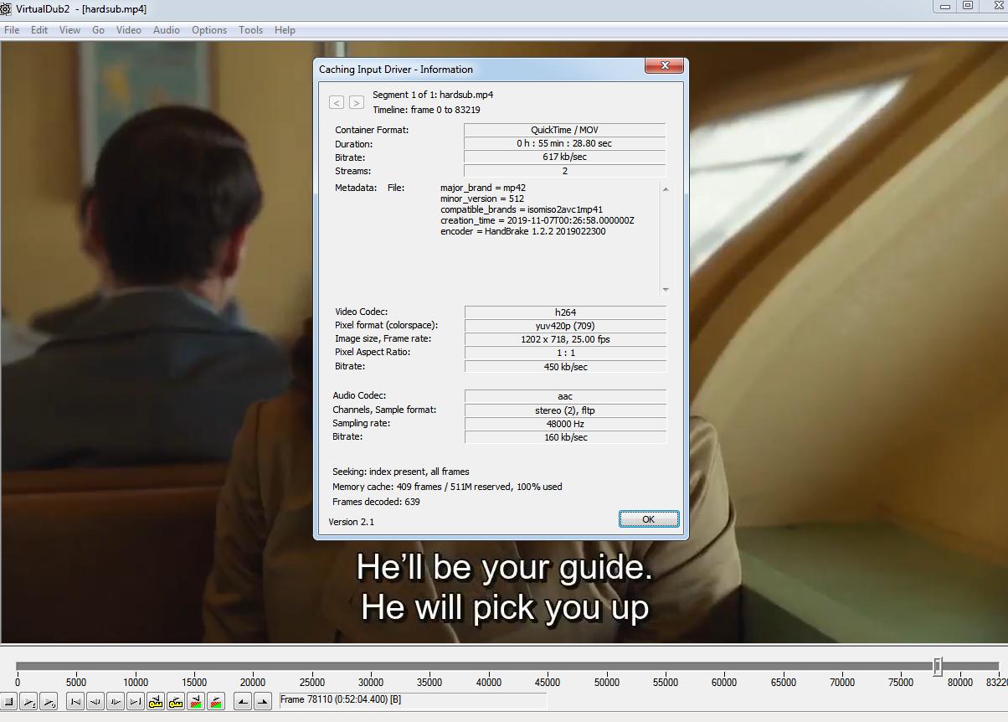Play the input video preview
This screenshot has height=722, width=1008.
click(28, 701)
